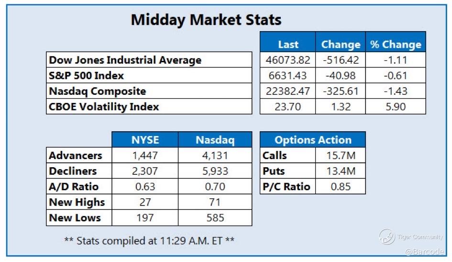Select the Advancers row label
This screenshot has height=262, width=452.
(x=76, y=156)
